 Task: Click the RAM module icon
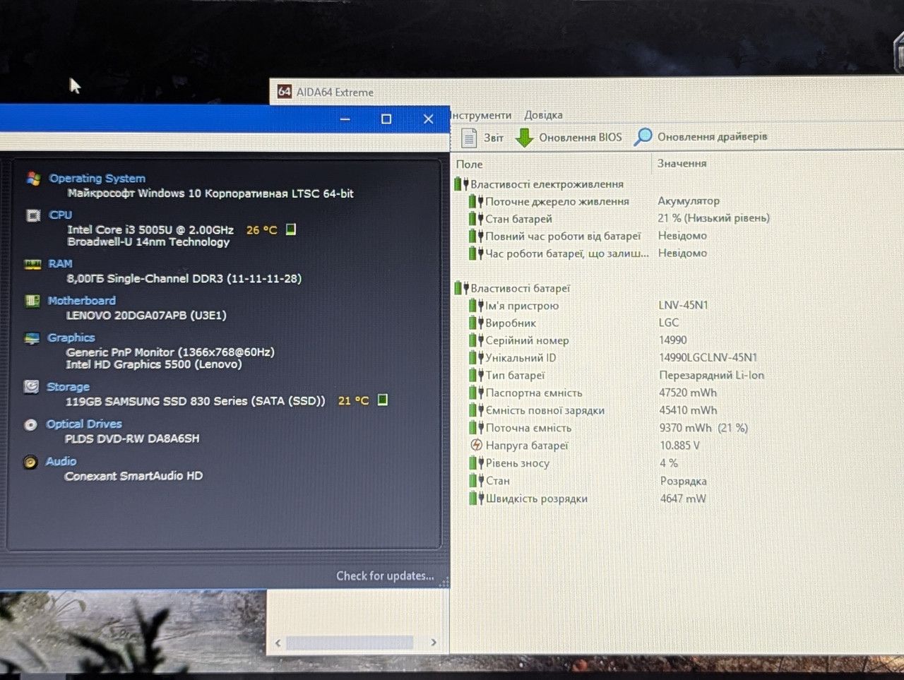point(32,264)
